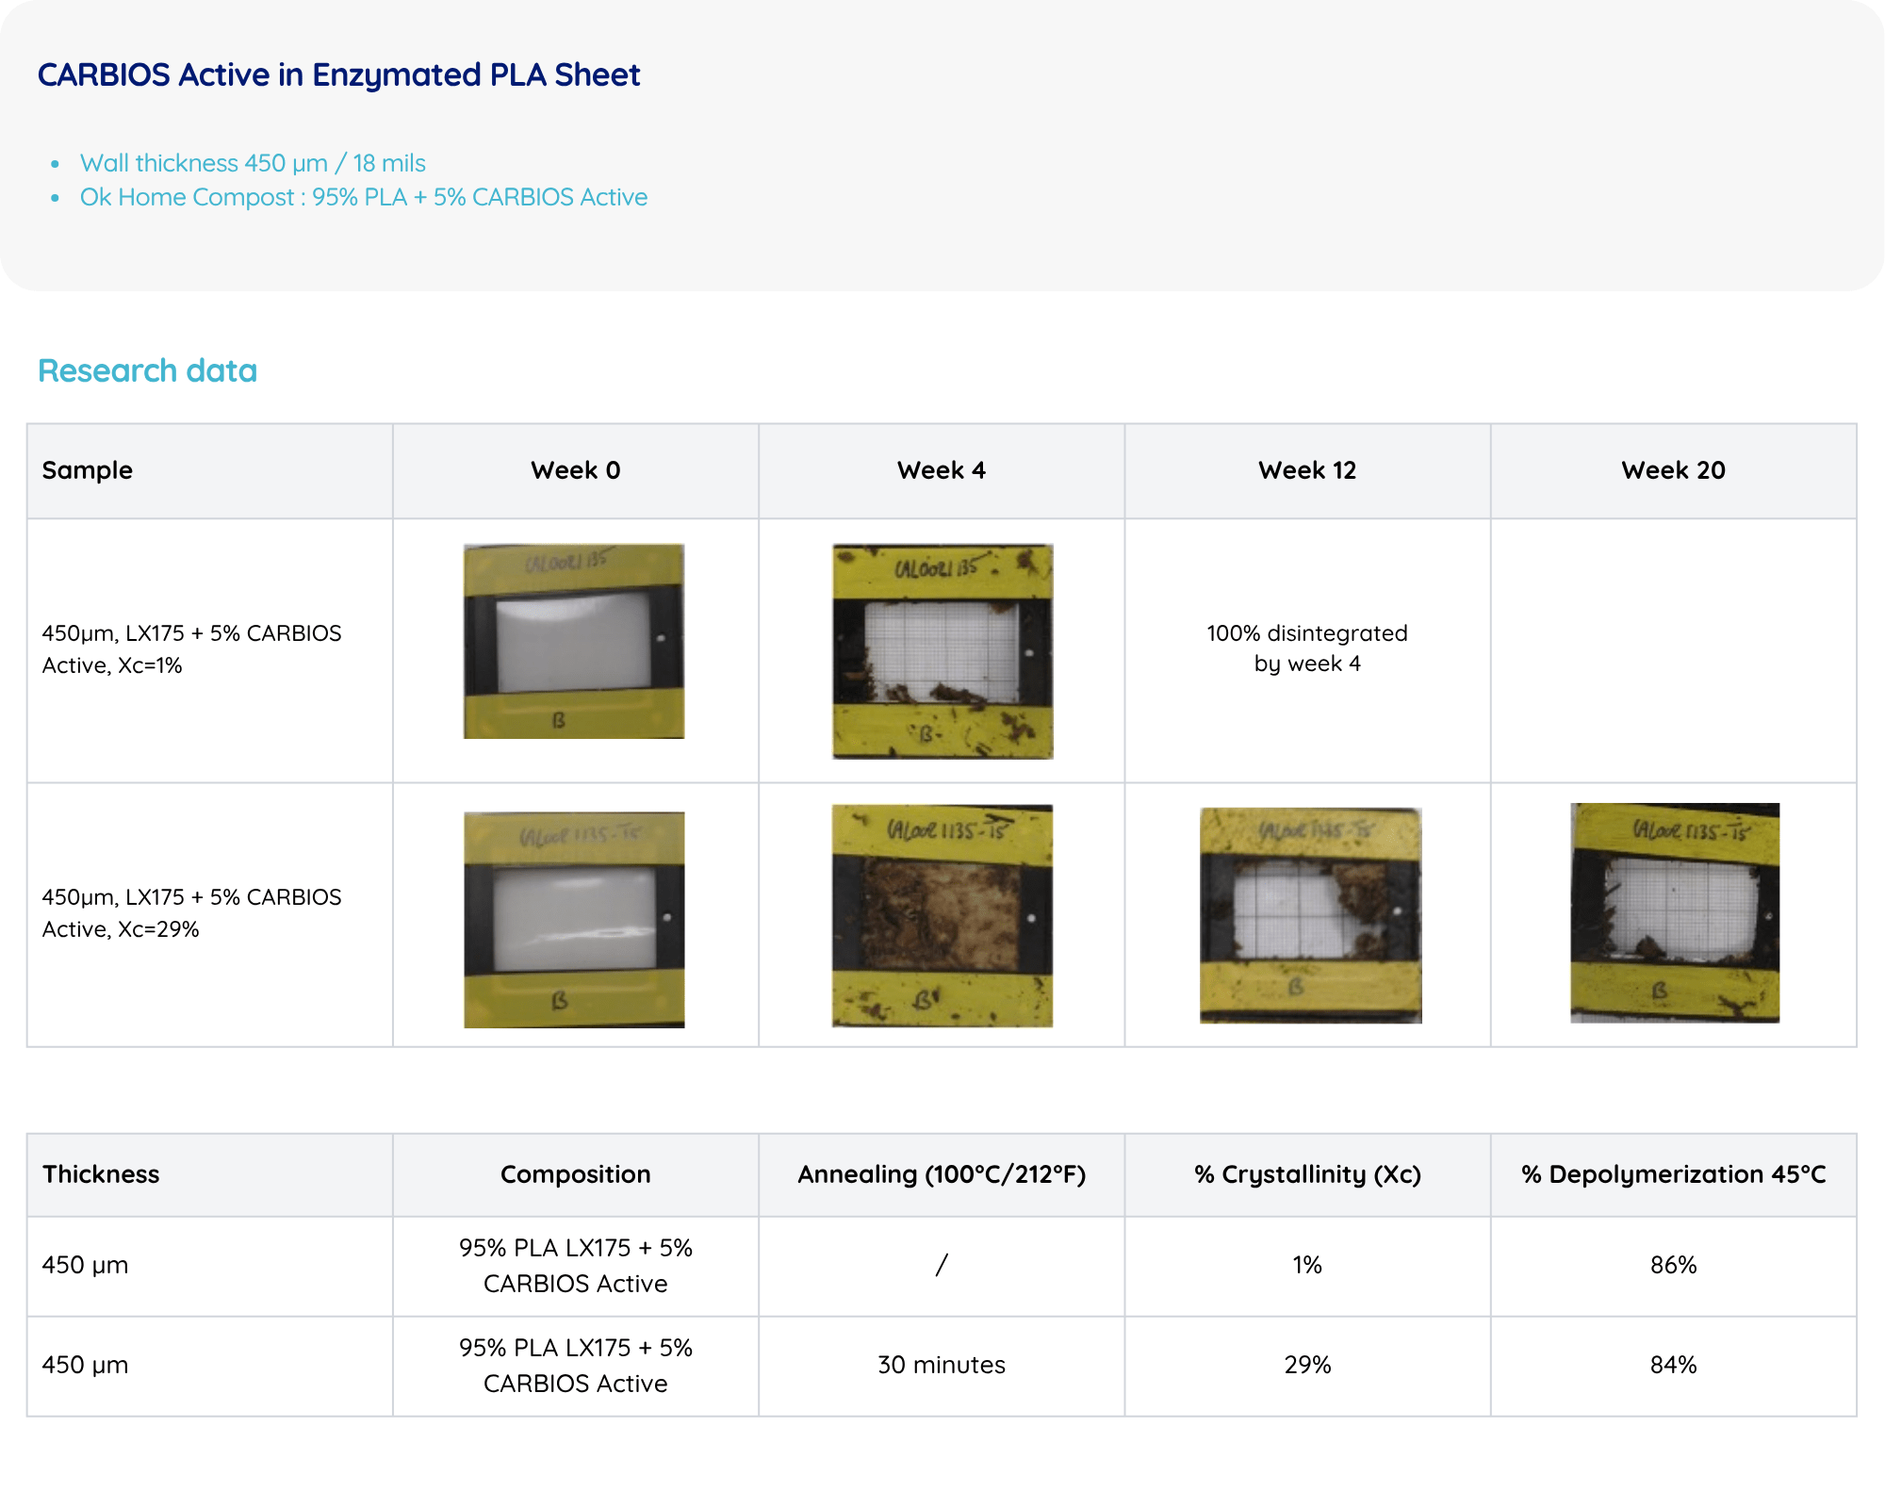
Task: Select the 'Wall thickness 450 µm / 18 mils' bullet
Action: [253, 163]
